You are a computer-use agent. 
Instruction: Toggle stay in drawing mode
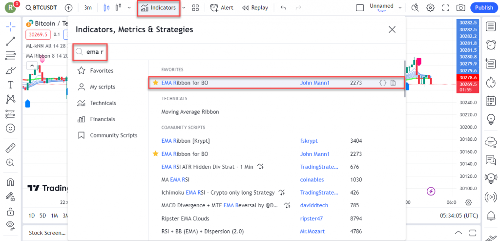tap(11, 197)
